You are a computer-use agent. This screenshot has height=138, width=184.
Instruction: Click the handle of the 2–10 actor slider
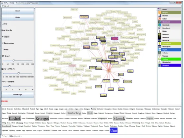tap(9, 86)
